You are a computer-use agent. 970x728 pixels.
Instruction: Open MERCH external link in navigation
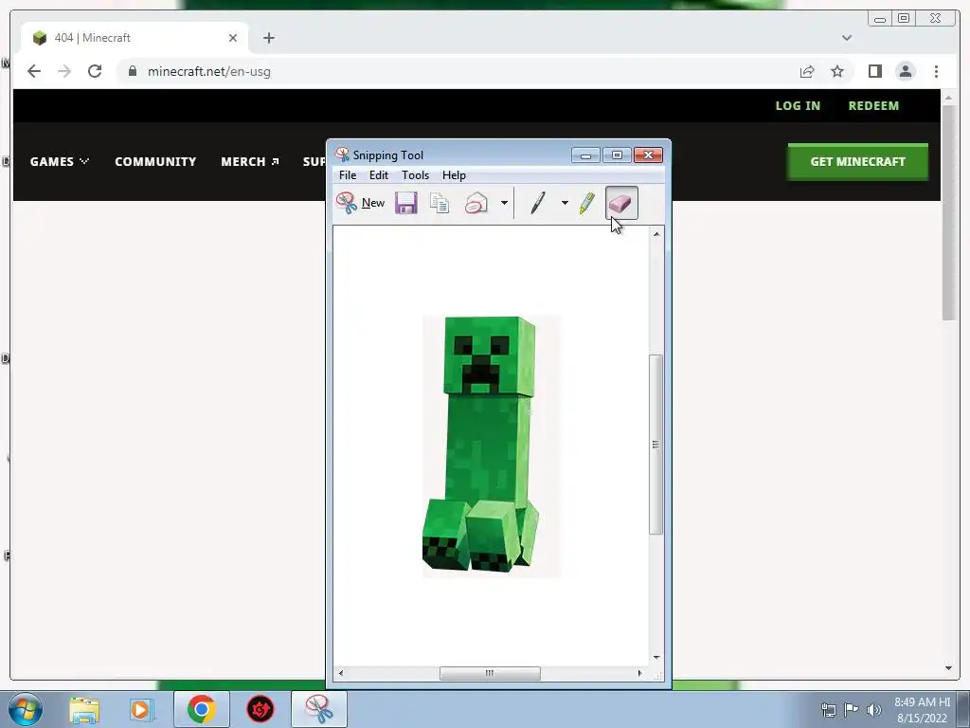click(250, 161)
